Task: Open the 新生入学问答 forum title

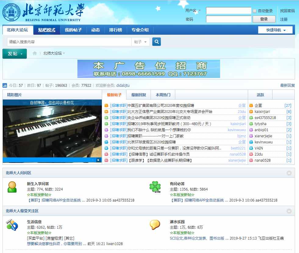Action: pyautogui.click(x=38, y=184)
